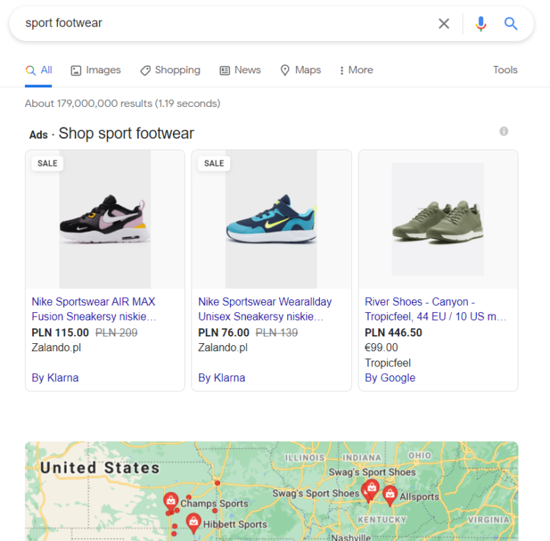550x541 pixels.
Task: Focus the sport footwear search field
Action: click(220, 23)
